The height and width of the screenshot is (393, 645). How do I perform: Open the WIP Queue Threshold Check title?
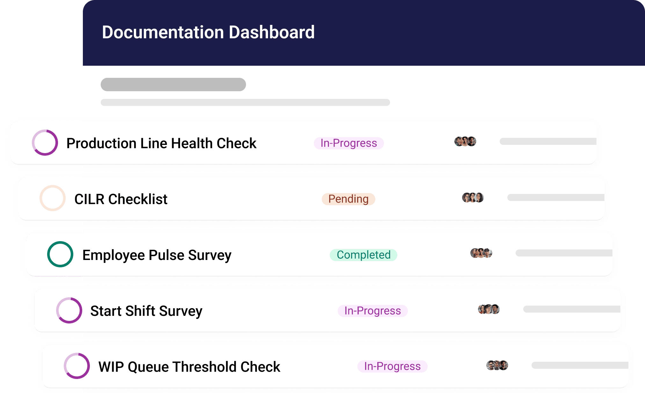click(x=189, y=367)
